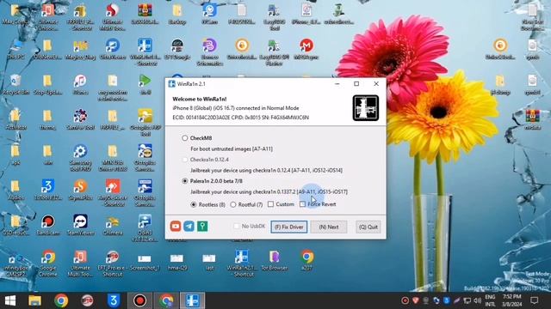Click the (F) Fix Driver button
This screenshot has height=309, width=551.
(x=289, y=227)
